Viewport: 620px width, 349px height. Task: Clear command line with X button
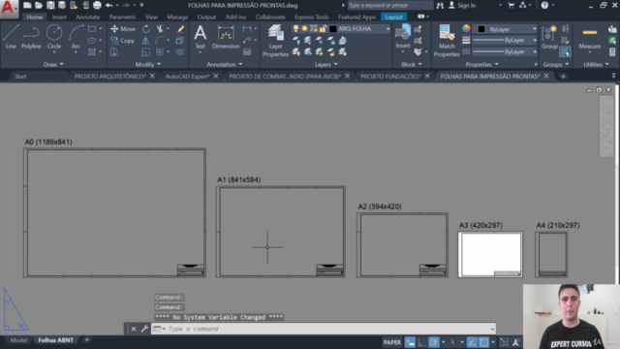(x=134, y=329)
